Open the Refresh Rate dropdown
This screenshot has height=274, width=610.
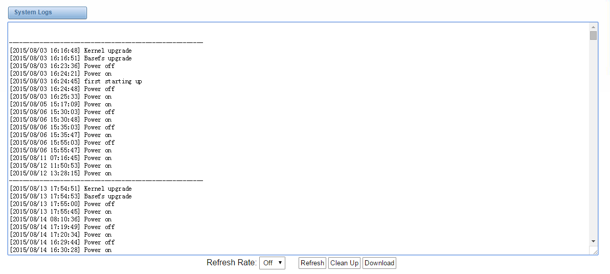(273, 263)
